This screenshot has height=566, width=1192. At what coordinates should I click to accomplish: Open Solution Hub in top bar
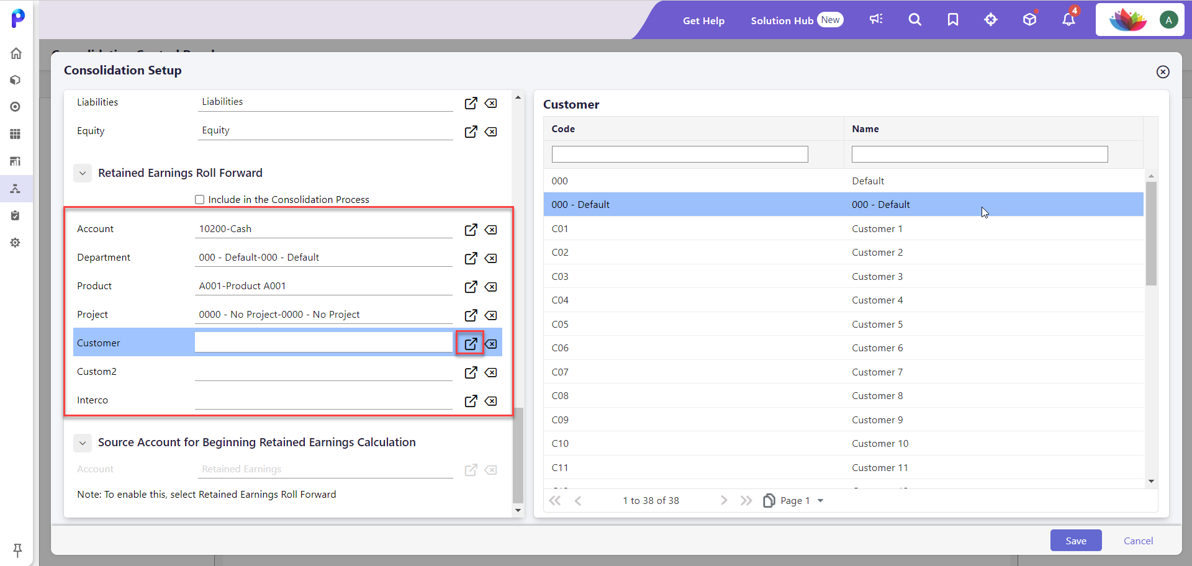click(782, 20)
